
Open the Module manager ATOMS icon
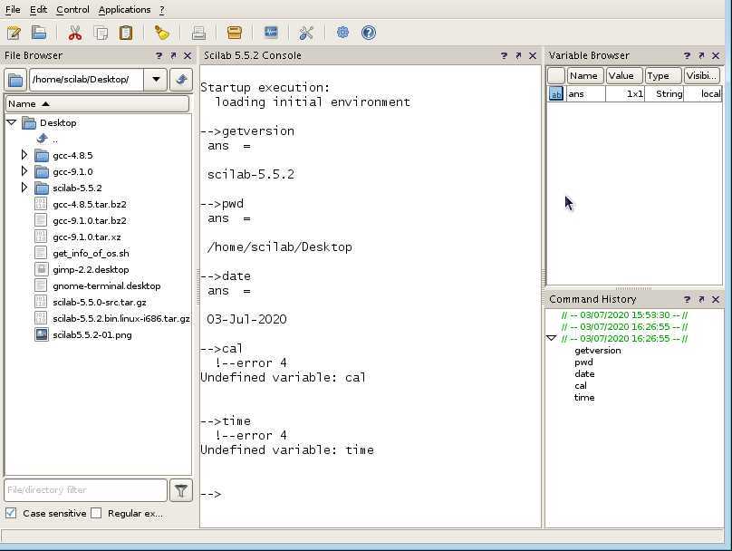234,33
